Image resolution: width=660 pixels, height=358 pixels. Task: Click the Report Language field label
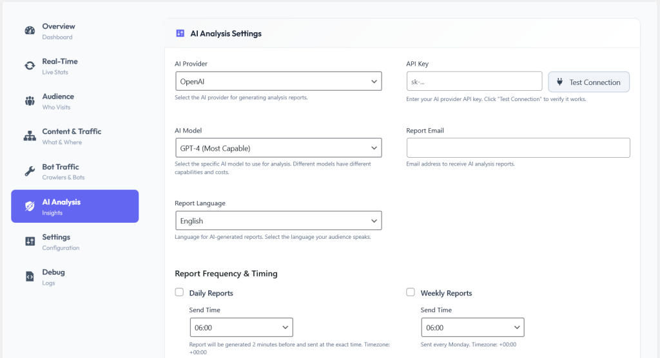(200, 203)
